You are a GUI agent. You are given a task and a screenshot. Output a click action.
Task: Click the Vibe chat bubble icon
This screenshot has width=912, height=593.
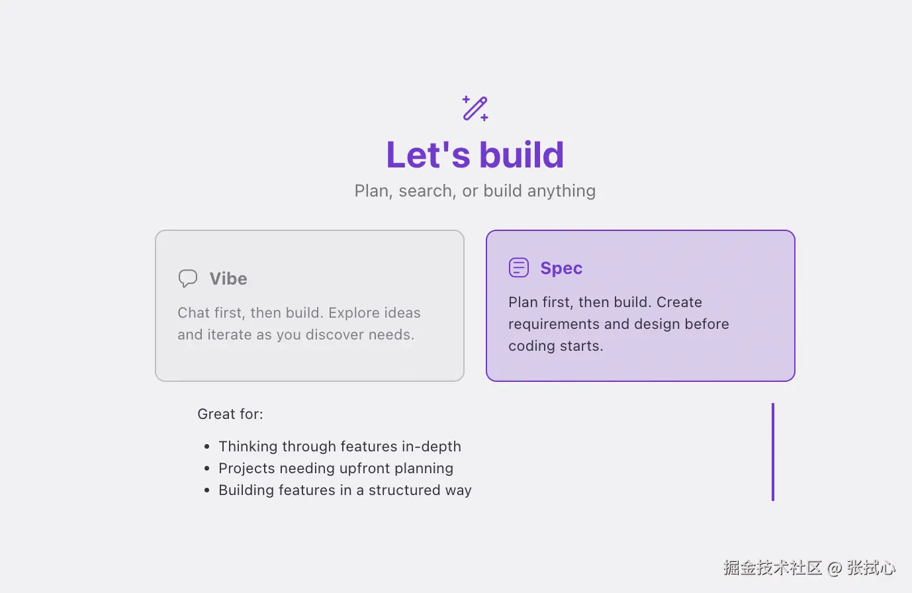[x=188, y=279]
